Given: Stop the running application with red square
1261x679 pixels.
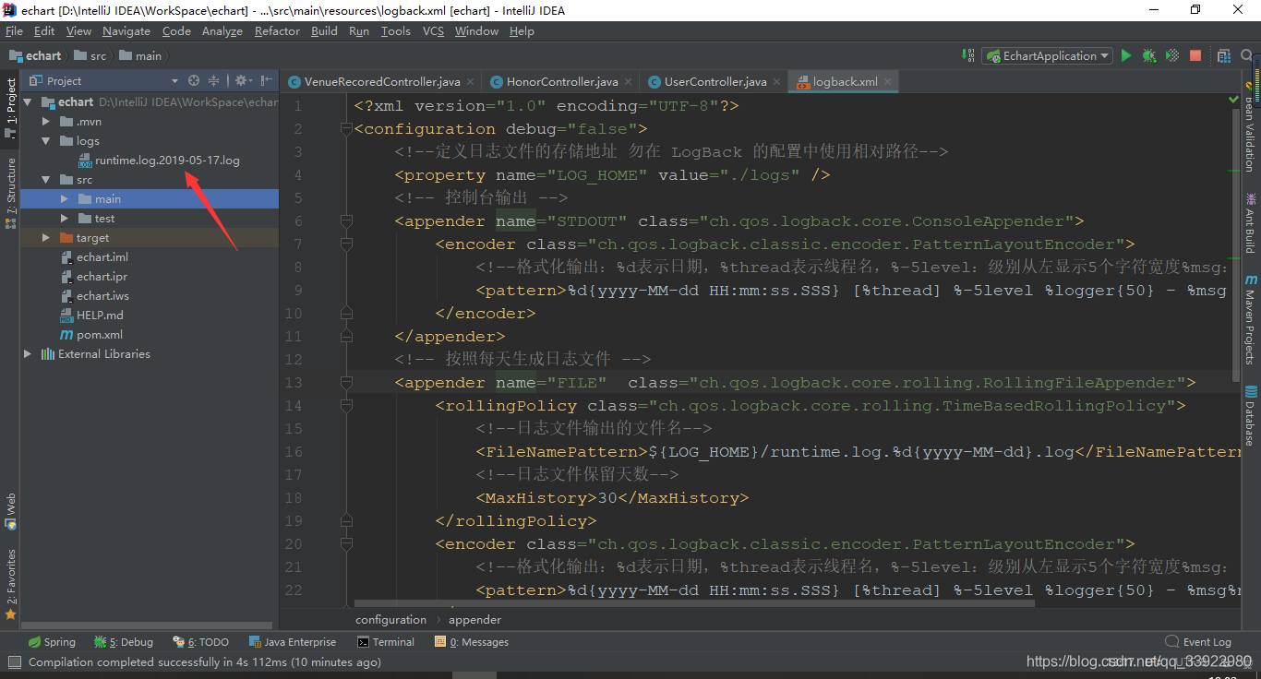Looking at the screenshot, I should [x=1195, y=56].
